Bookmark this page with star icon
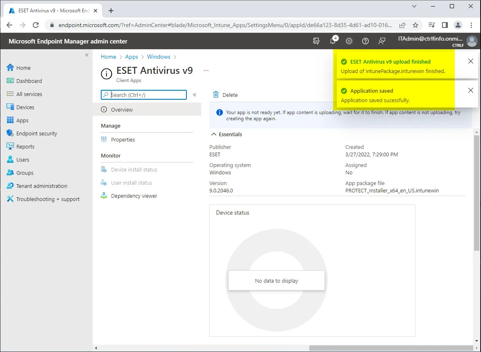 pyautogui.click(x=415, y=25)
